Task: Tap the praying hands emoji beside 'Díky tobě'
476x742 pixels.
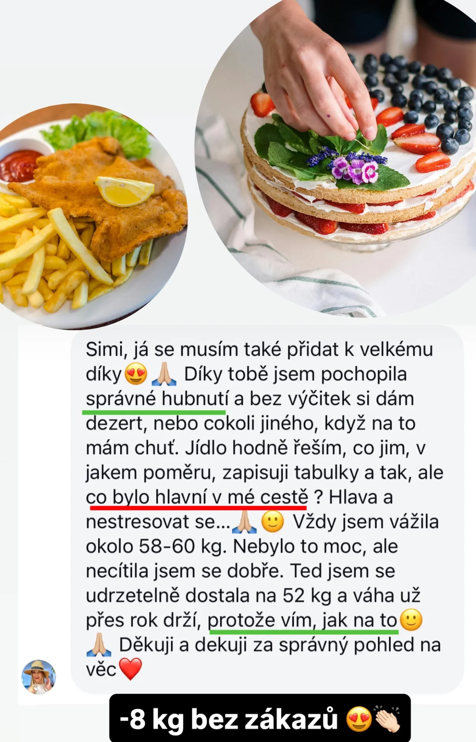Action: click(164, 374)
